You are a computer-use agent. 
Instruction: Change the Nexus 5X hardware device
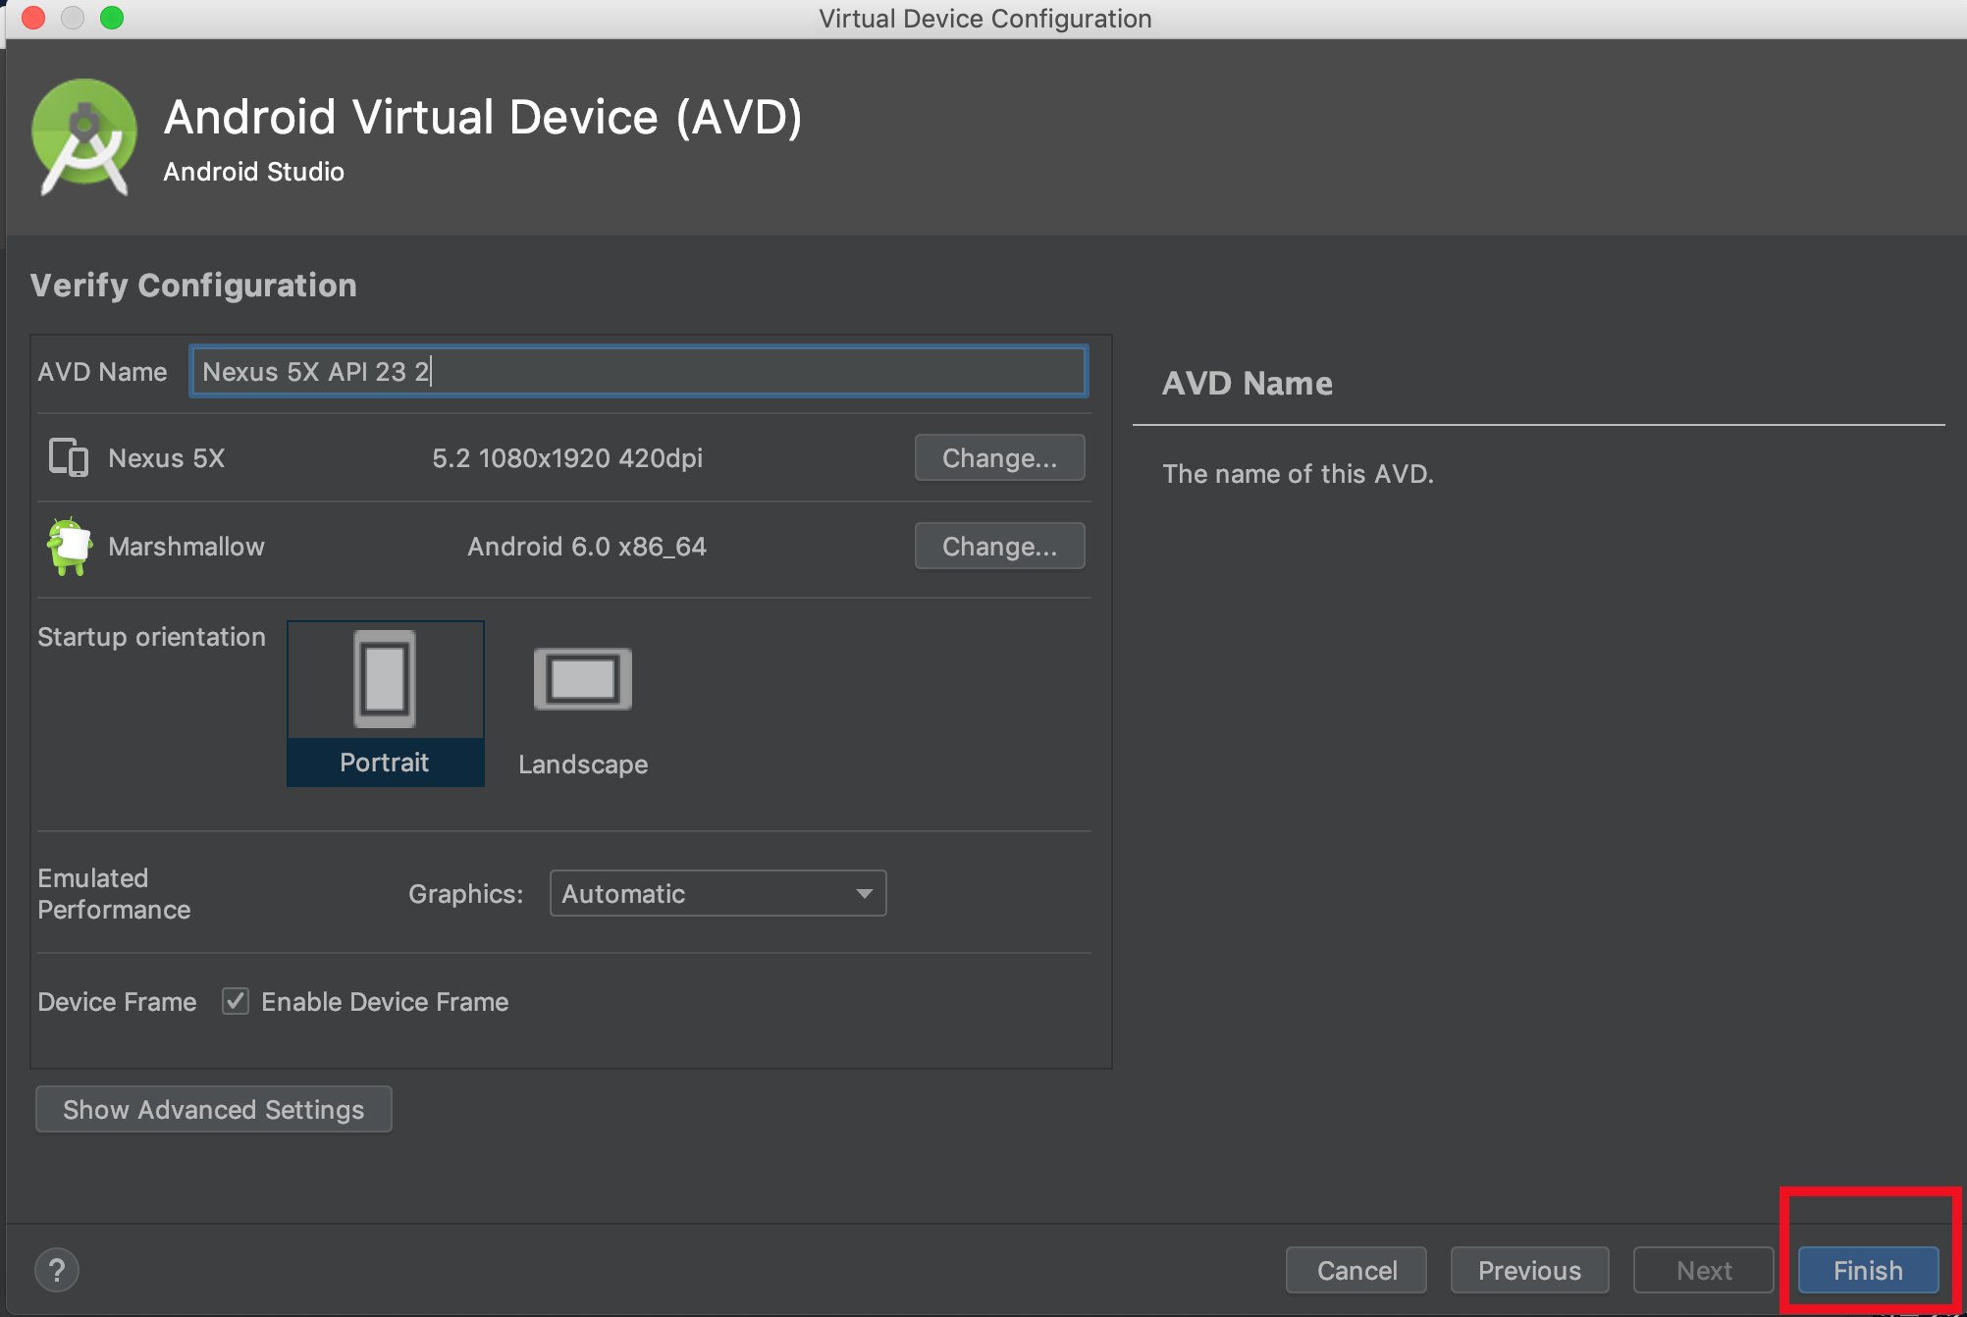pyautogui.click(x=999, y=457)
